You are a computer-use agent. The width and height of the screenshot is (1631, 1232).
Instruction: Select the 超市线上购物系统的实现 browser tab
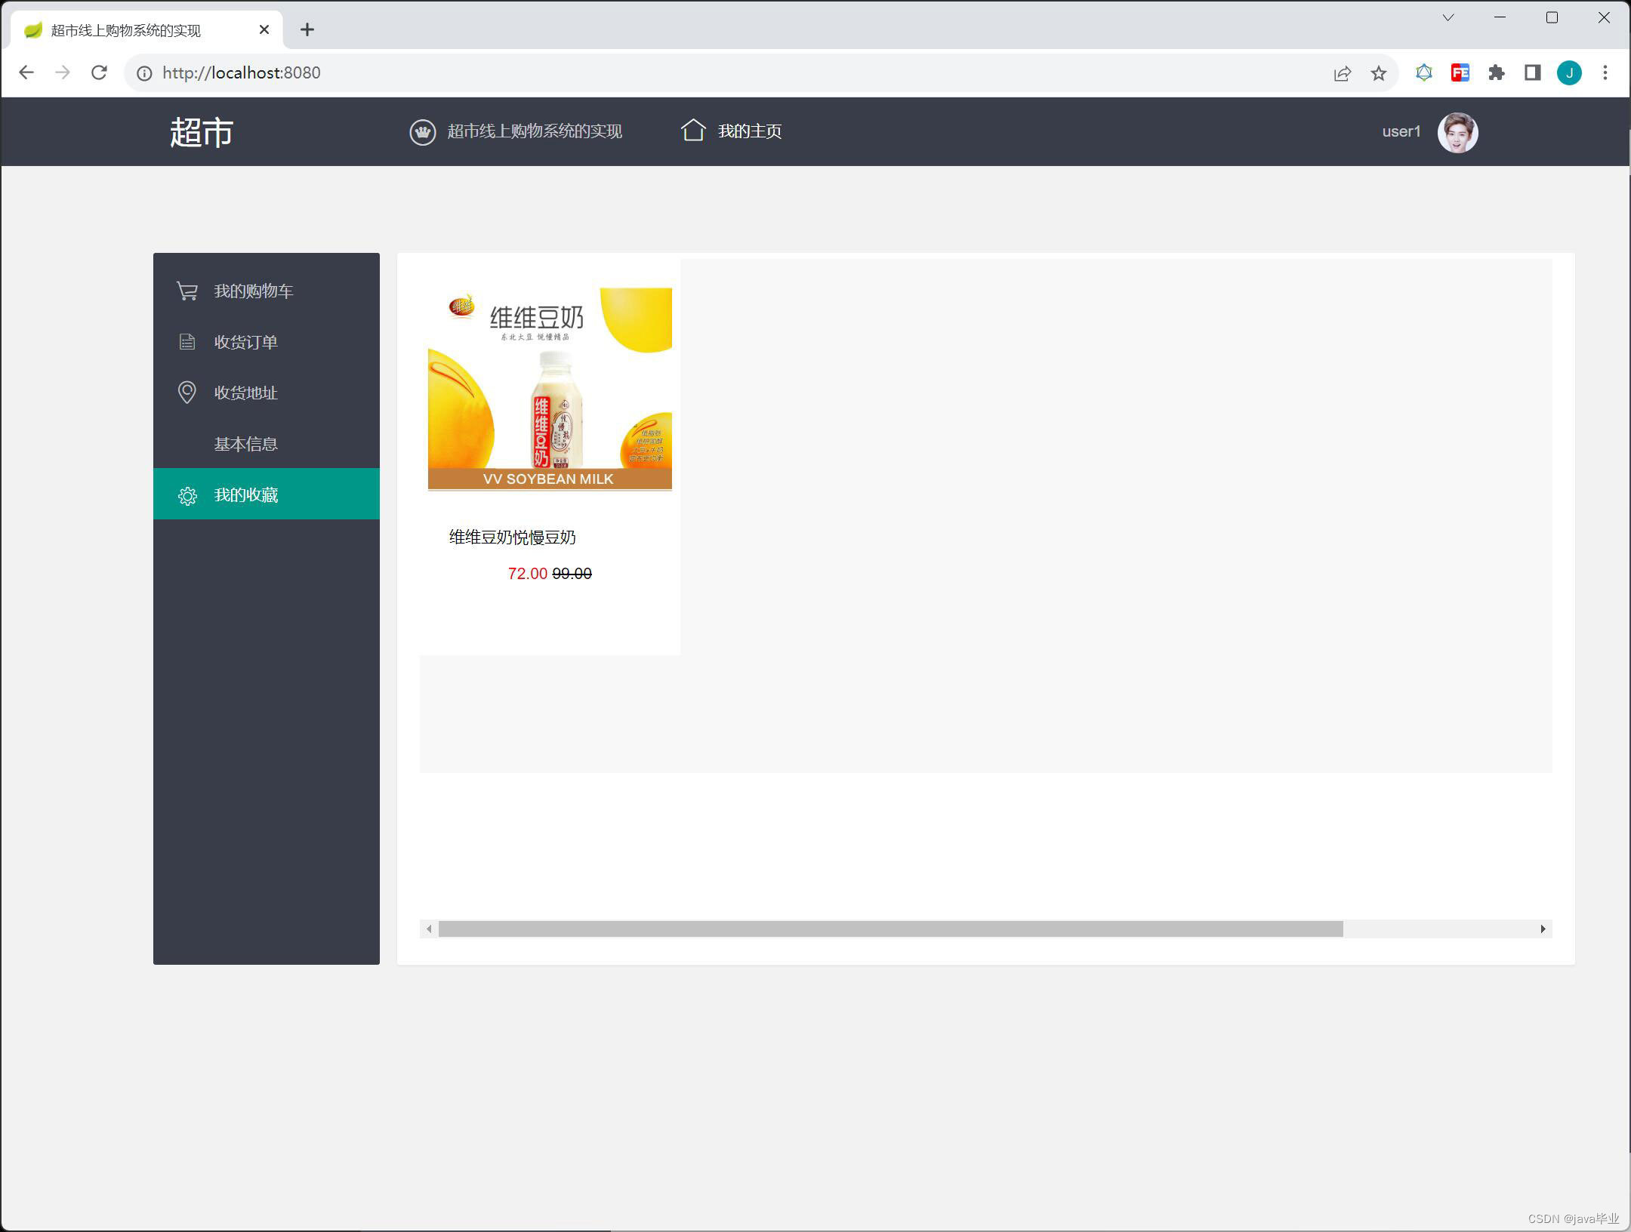click(x=147, y=30)
